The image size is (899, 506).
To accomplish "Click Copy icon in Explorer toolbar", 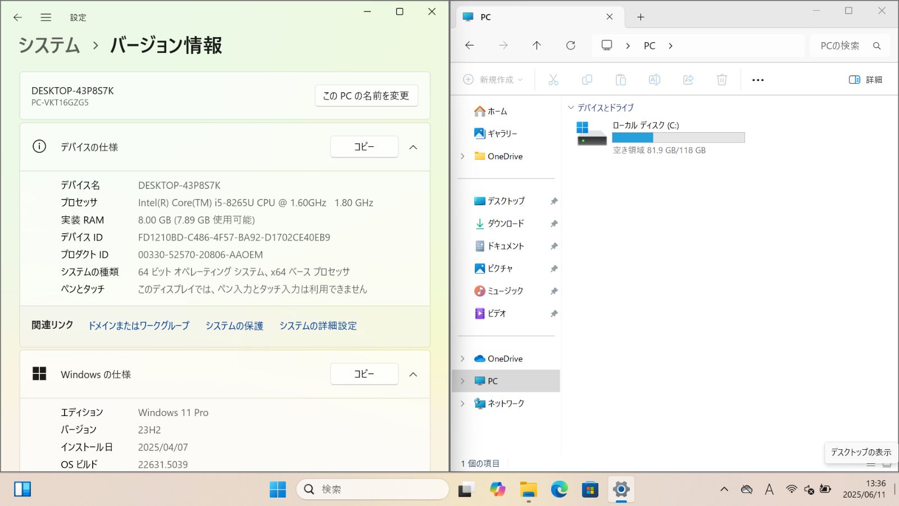I will click(587, 80).
